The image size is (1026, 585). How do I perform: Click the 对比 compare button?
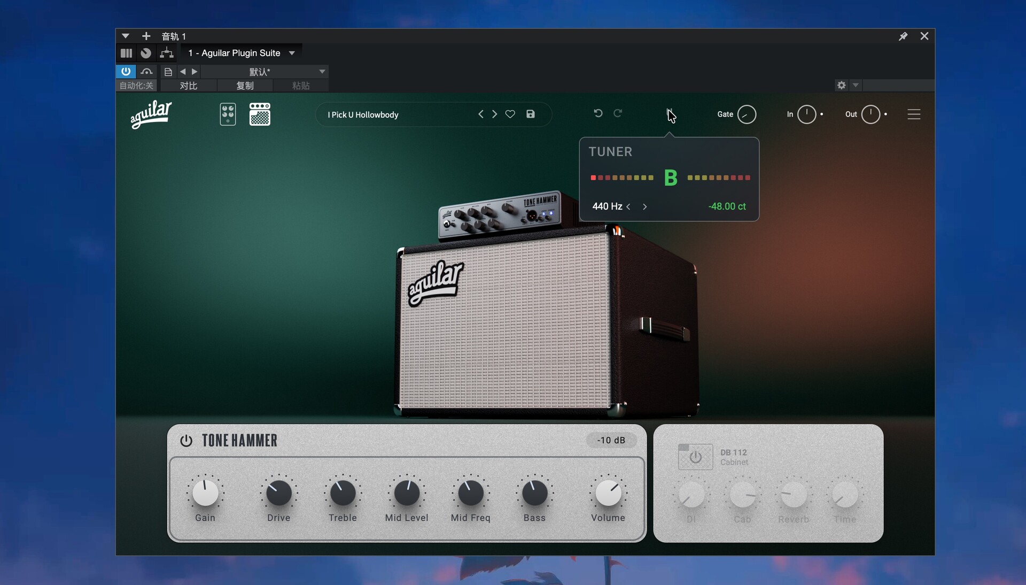tap(189, 86)
